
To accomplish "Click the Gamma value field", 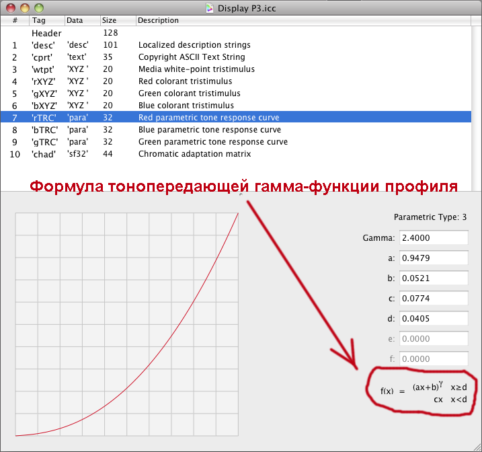I will [434, 238].
